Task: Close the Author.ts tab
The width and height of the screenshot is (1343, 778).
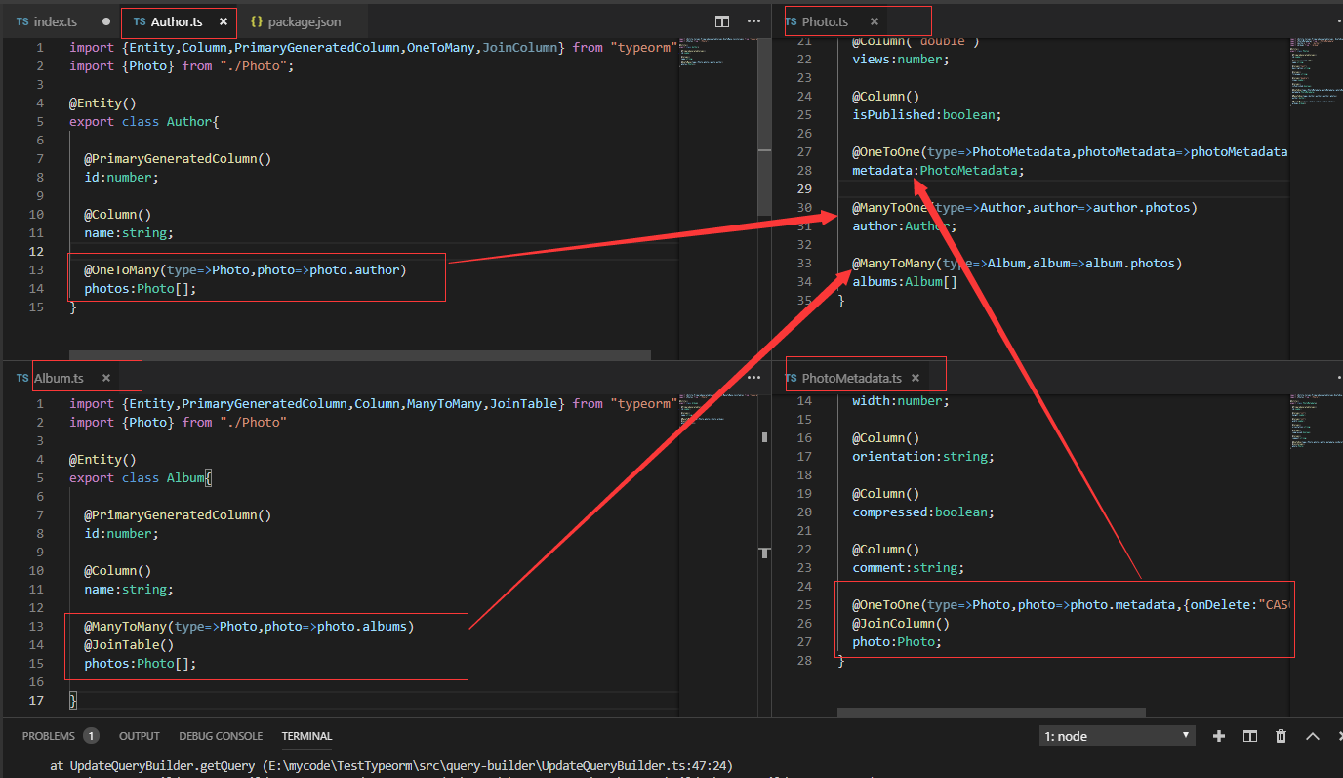Action: 224,21
